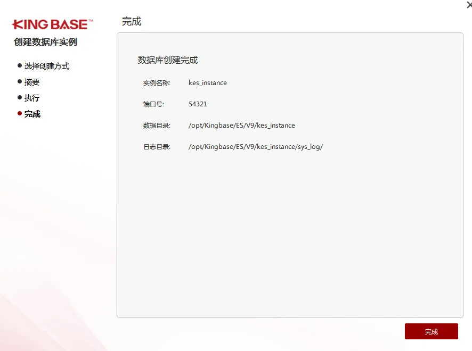The height and width of the screenshot is (351, 472).
Task: Select the 选择创建方式 step in sidebar
Action: coord(47,66)
